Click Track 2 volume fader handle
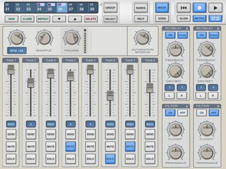 coord(31,83)
